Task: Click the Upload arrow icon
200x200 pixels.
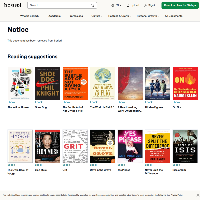Action: 128,5
